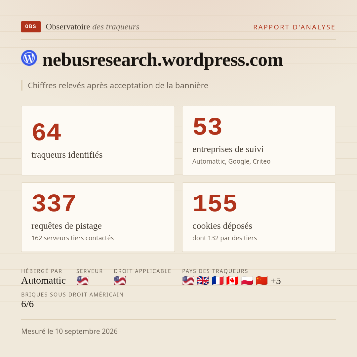The height and width of the screenshot is (357, 357).
Task: Click the Canadian flag in tracker countries
Action: [x=232, y=281]
